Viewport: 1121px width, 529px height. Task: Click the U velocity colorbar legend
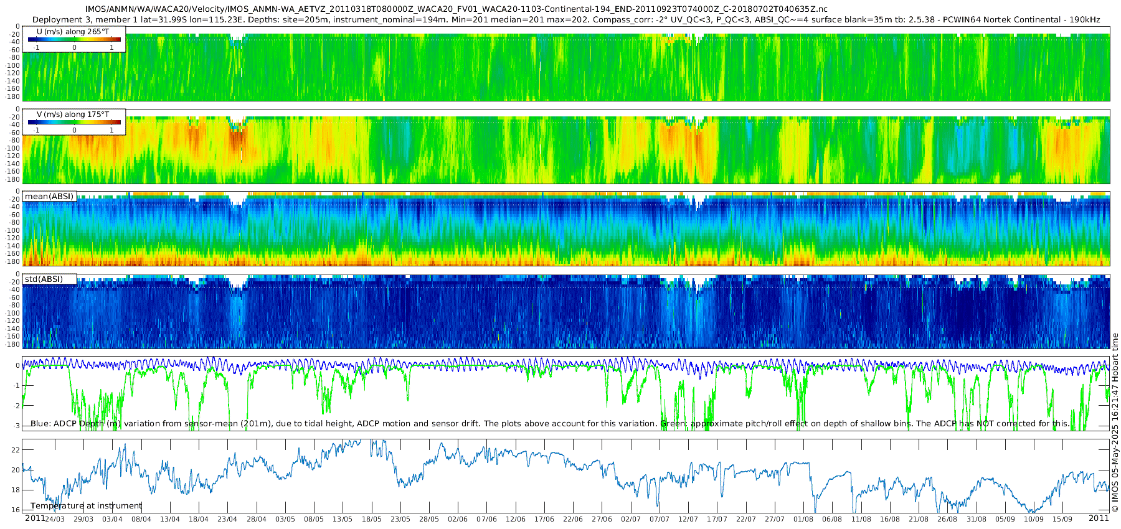74,39
